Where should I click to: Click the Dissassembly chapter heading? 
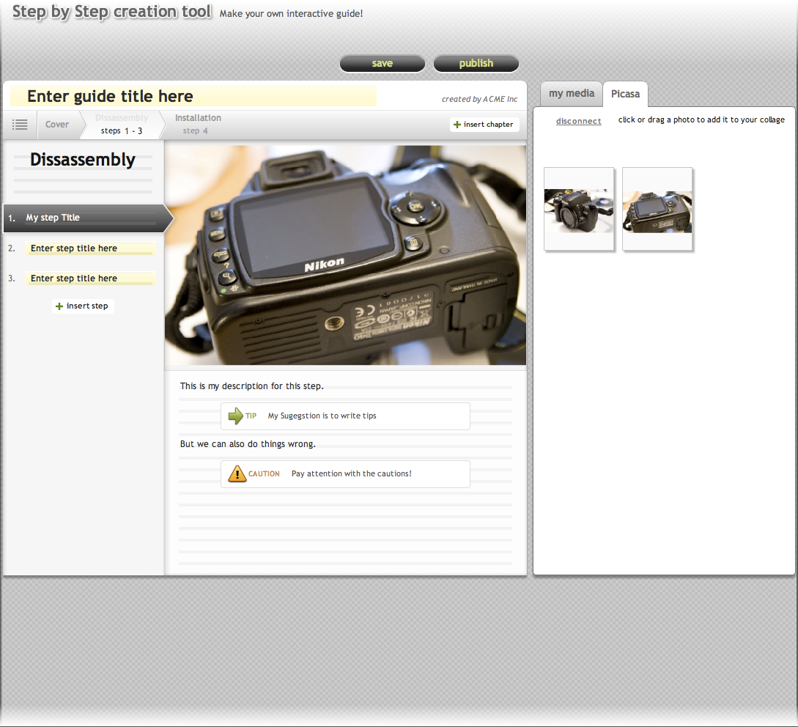coord(83,160)
